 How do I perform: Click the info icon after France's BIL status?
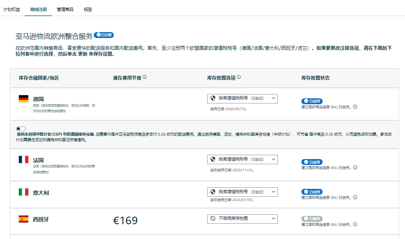tap(355, 167)
